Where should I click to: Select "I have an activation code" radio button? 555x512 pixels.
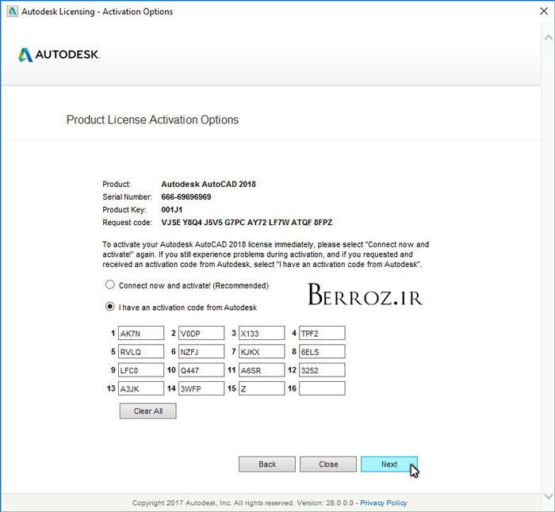pyautogui.click(x=110, y=307)
